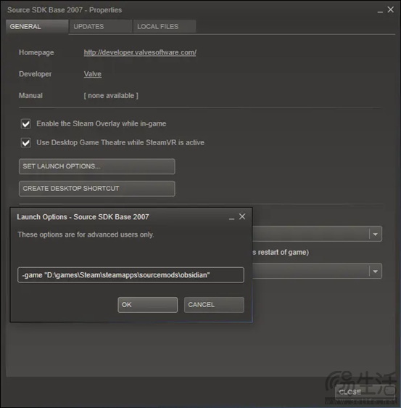Switch to the GENERAL tab
Image resolution: width=401 pixels, height=408 pixels.
(37, 27)
